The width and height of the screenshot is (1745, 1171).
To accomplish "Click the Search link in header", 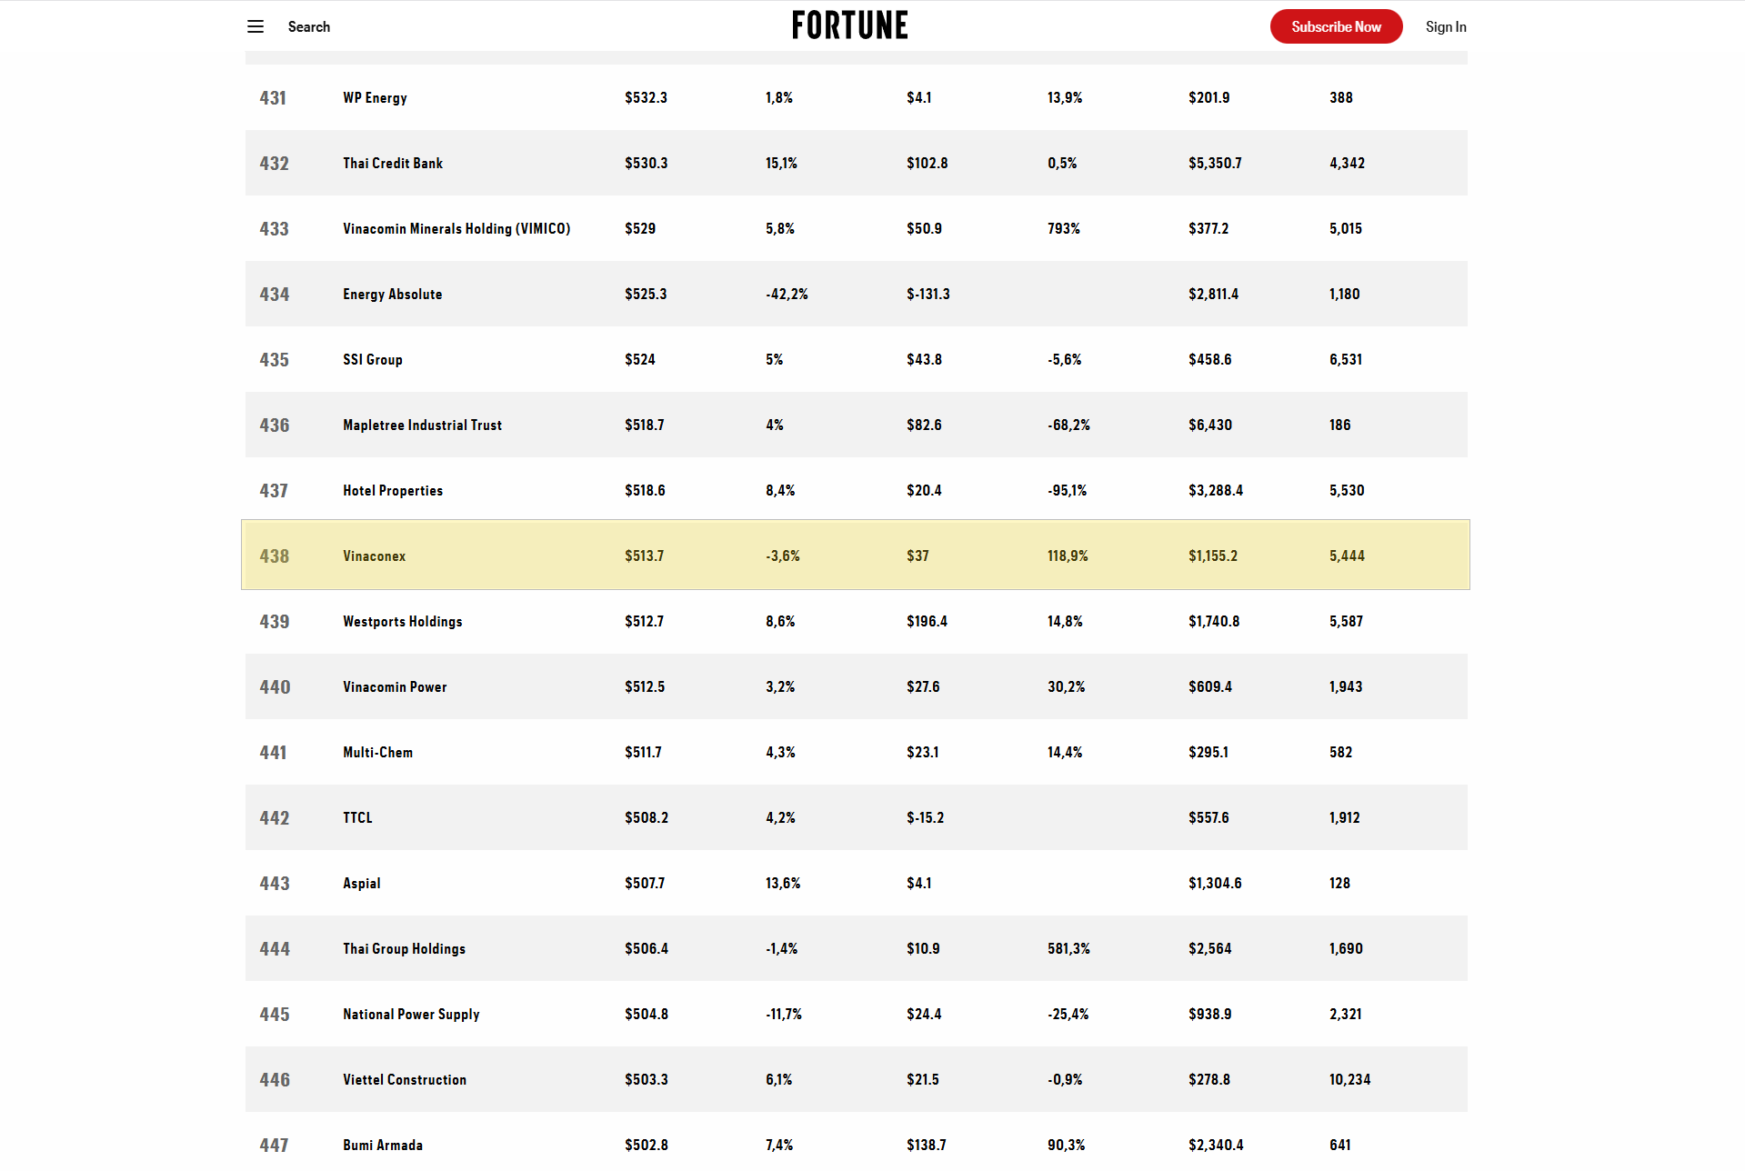I will pos(308,27).
